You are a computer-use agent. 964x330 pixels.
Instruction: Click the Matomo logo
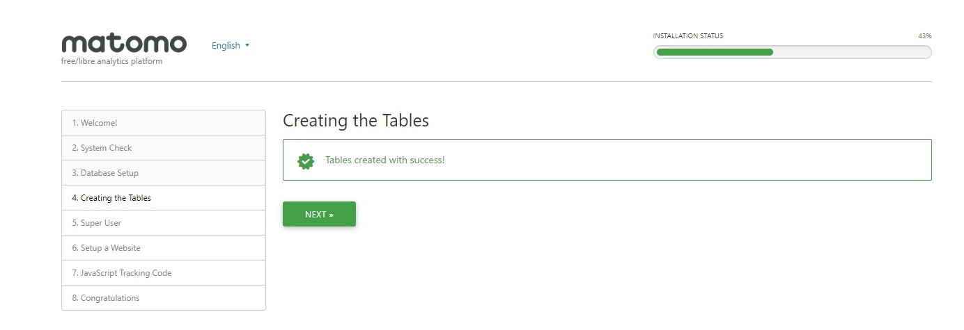(124, 44)
